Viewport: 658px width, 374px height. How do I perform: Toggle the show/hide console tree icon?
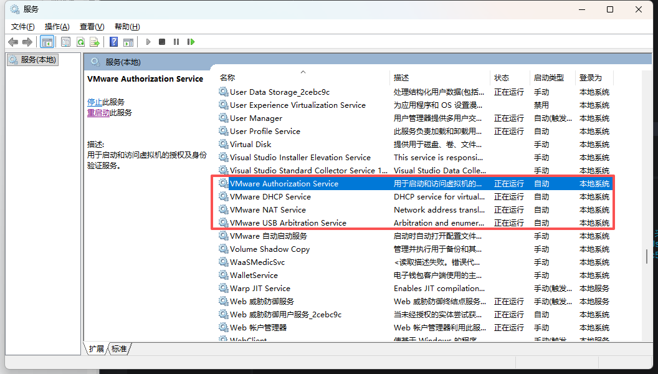pyautogui.click(x=47, y=42)
